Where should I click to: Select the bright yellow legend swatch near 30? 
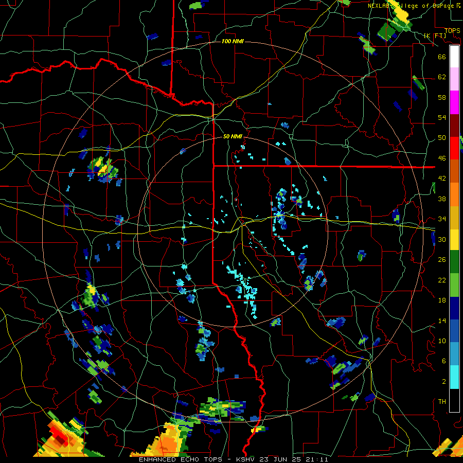click(x=454, y=240)
